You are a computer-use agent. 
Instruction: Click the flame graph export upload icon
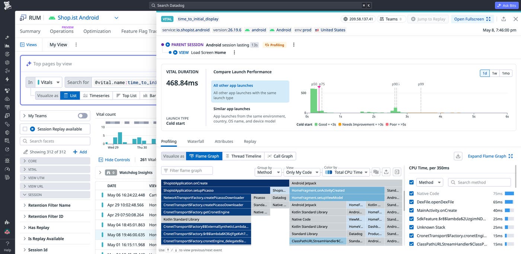(x=386, y=172)
